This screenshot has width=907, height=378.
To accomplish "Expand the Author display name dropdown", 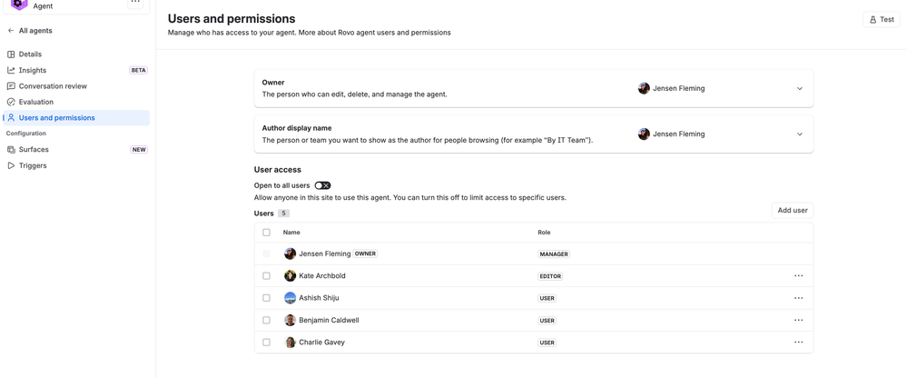I will [799, 134].
